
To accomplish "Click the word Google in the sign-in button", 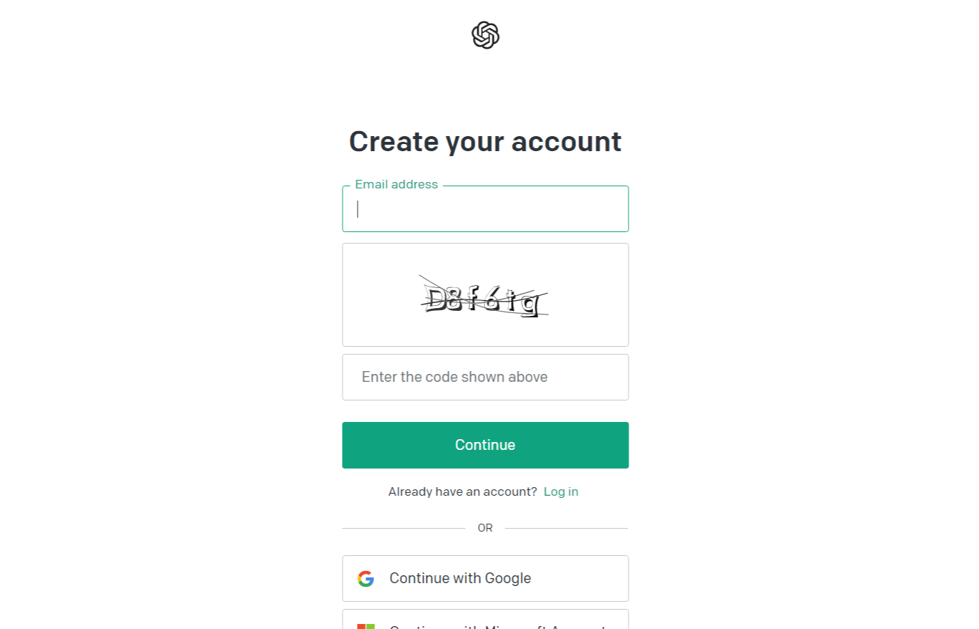I will coord(508,578).
